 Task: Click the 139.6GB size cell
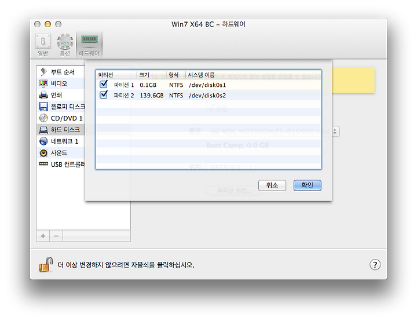pos(152,95)
